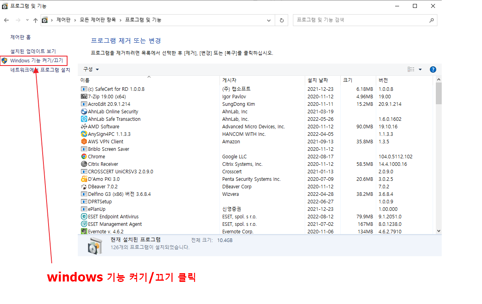Click the DBeaver 7.0.2 icon
The height and width of the screenshot is (304, 482).
(x=84, y=186)
